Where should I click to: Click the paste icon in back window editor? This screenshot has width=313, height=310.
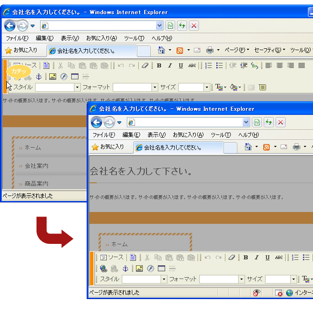click(82, 66)
